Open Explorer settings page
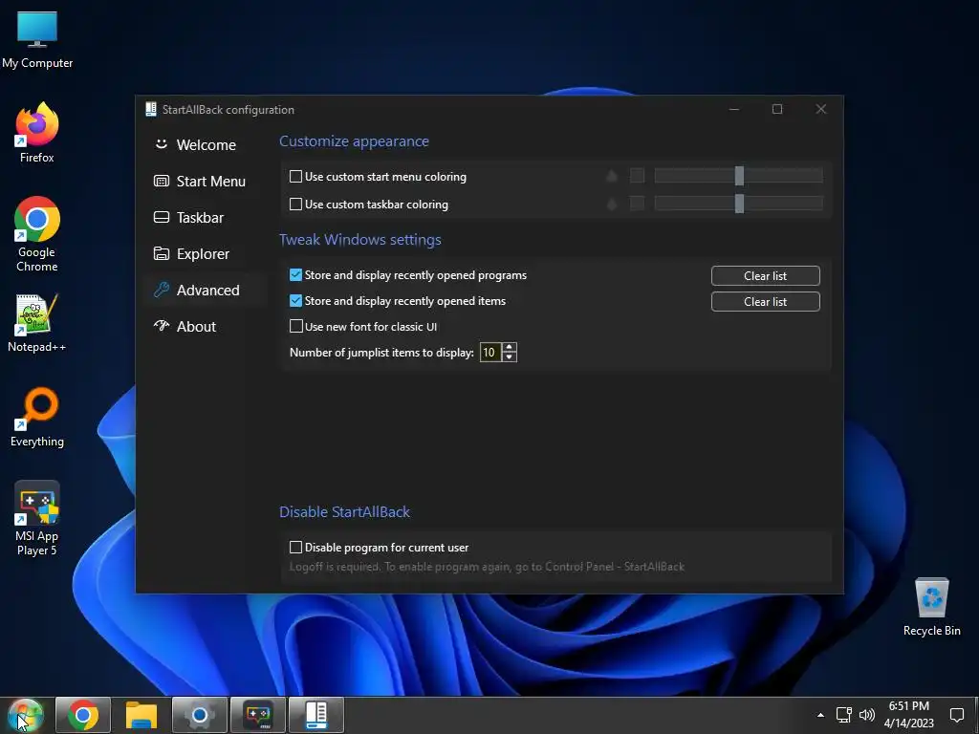Image resolution: width=979 pixels, height=734 pixels. pos(191,254)
